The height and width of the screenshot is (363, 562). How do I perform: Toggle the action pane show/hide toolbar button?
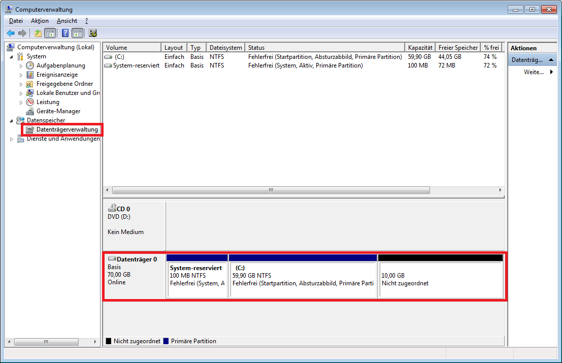77,33
